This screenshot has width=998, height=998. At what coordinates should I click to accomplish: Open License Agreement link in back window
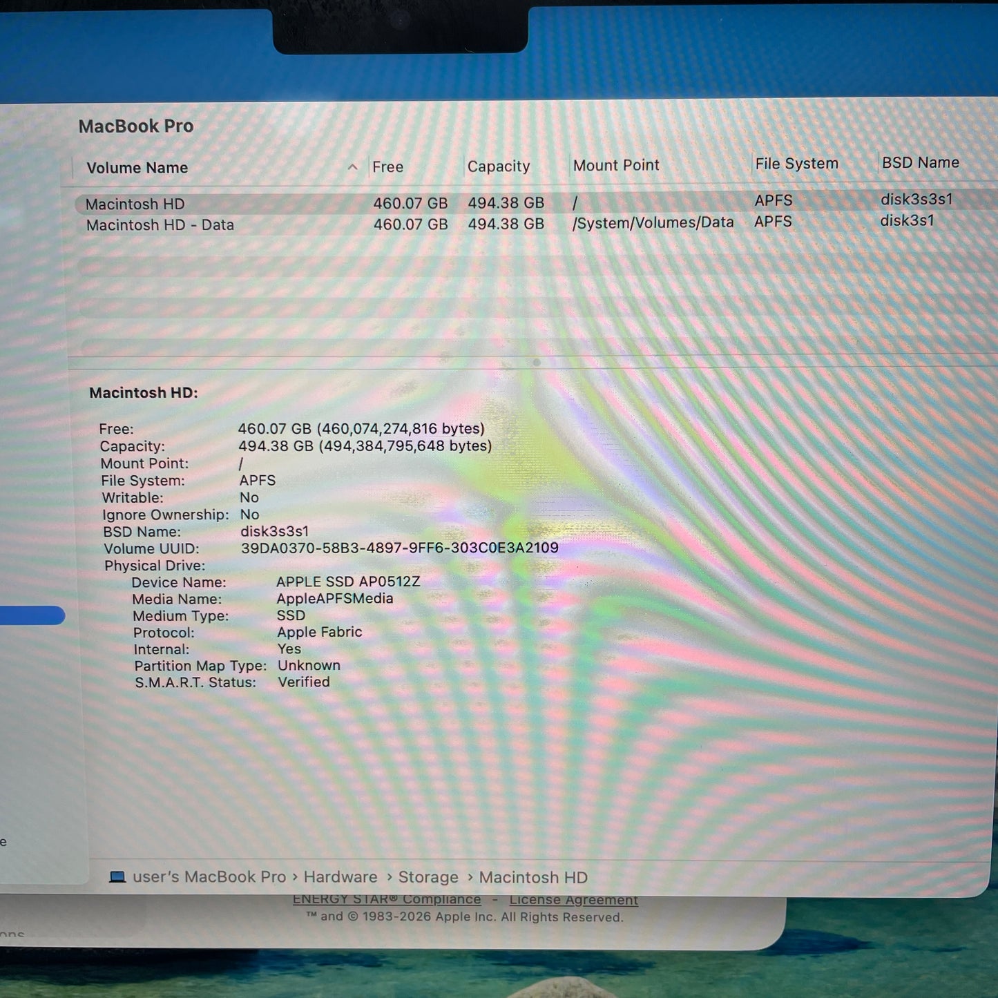tap(574, 900)
